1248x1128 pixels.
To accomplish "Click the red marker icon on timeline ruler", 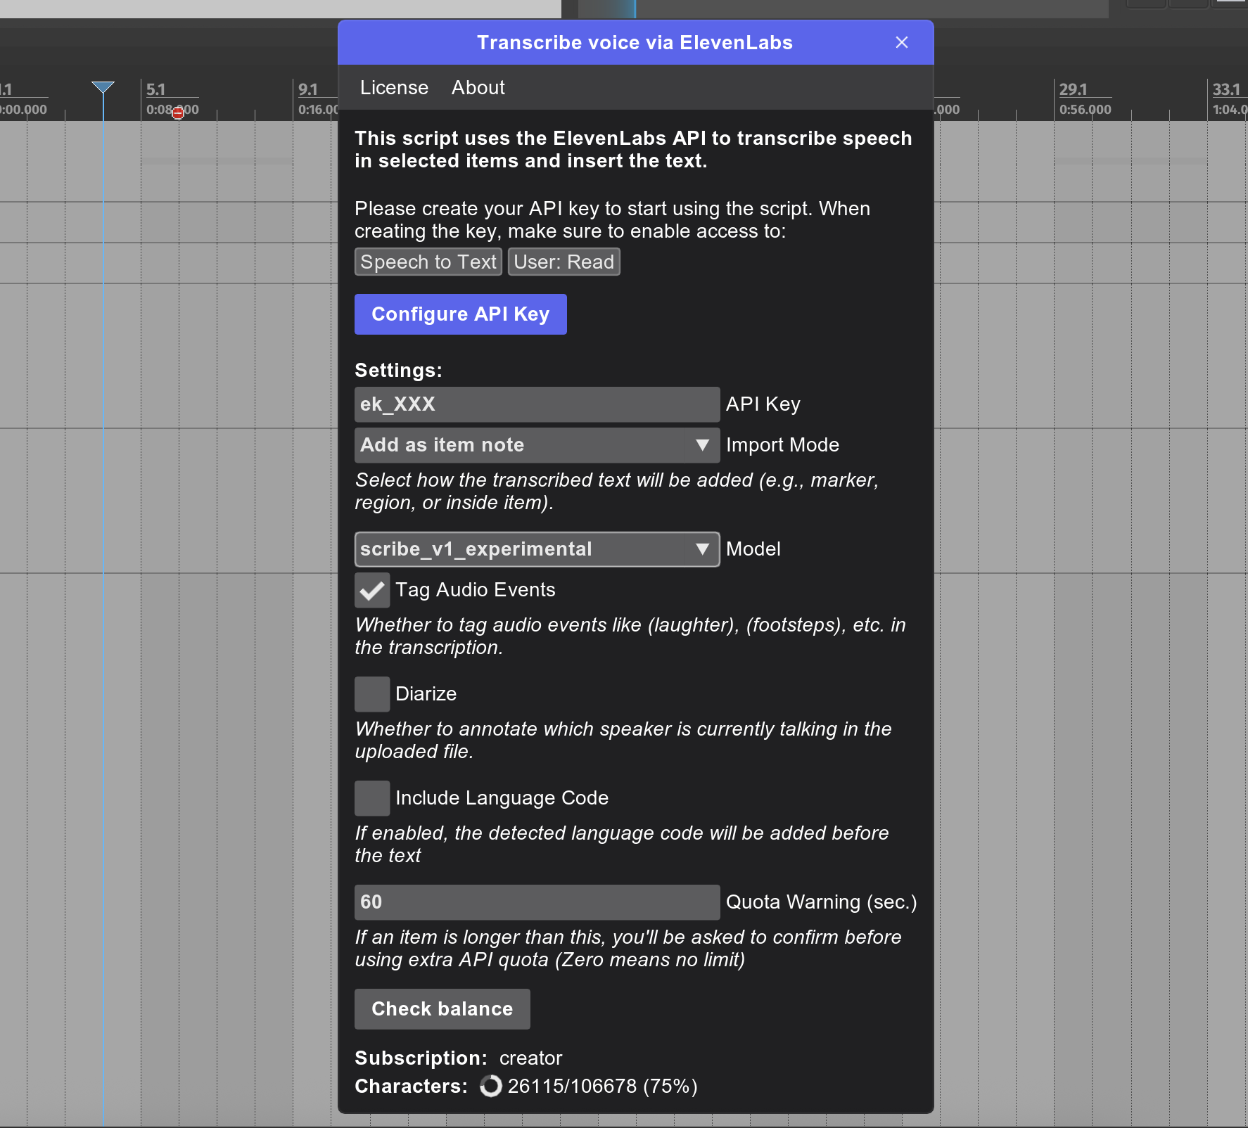I will coord(178,113).
